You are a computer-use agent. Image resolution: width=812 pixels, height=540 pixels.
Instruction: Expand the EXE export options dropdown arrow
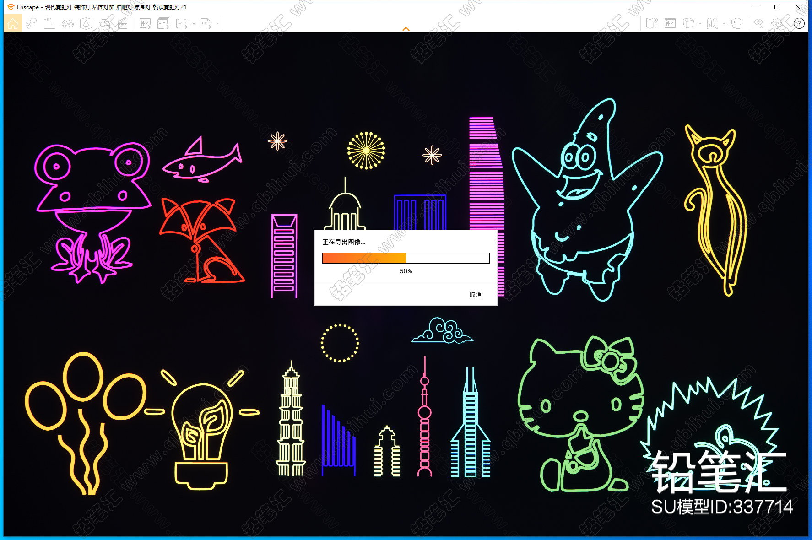[218, 23]
